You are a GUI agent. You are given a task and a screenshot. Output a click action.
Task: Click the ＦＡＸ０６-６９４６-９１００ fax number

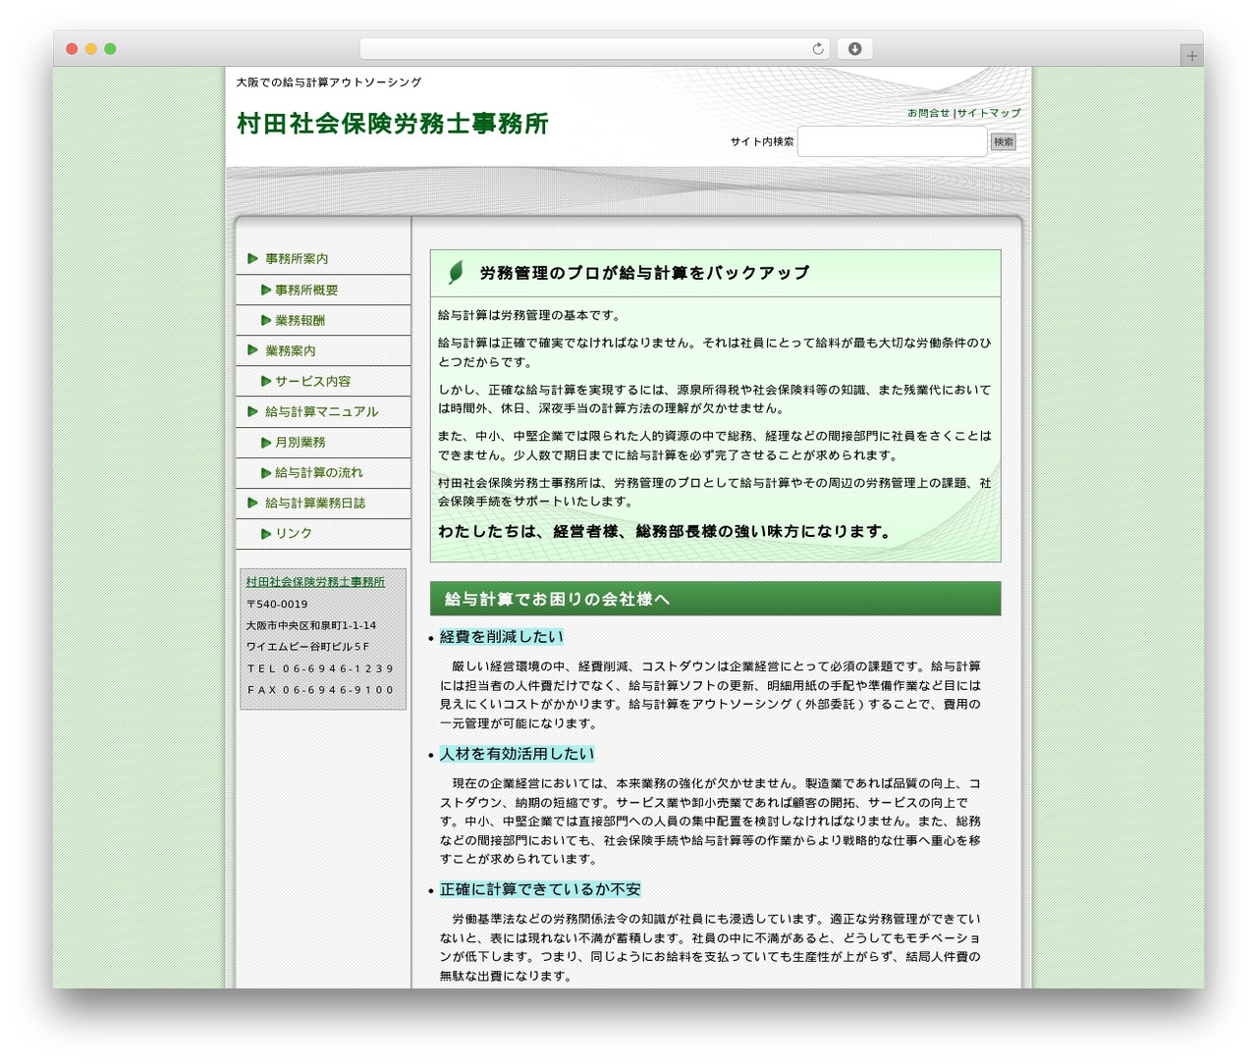[x=320, y=690]
